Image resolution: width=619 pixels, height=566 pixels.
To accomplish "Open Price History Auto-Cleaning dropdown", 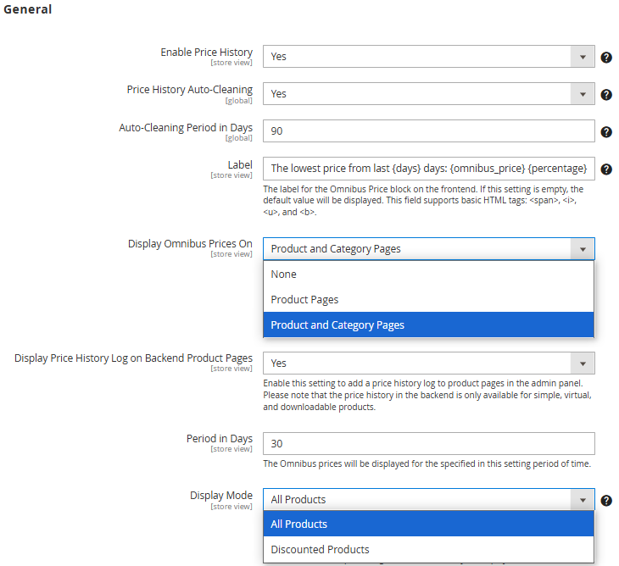I will coord(429,94).
